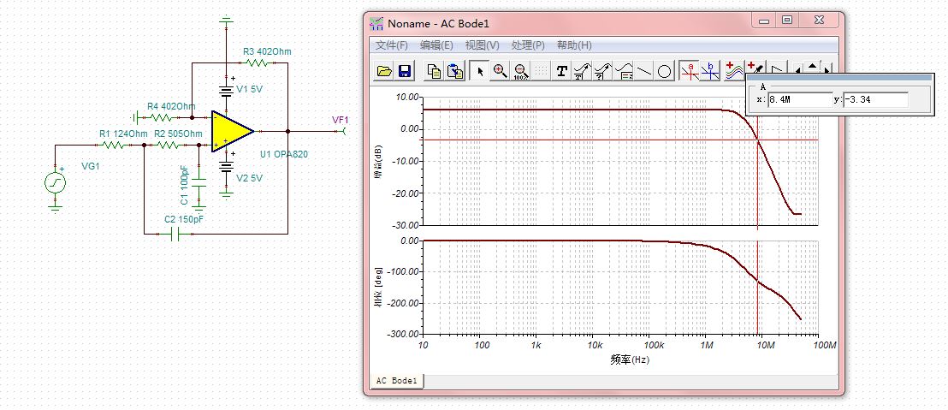The image size is (948, 410).
Task: Paste from the clipboard toolbar icon
Action: click(x=454, y=71)
